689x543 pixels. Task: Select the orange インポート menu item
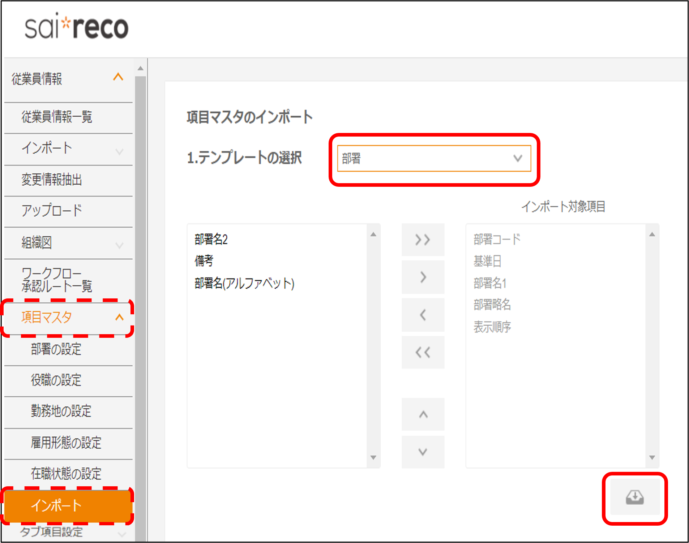(57, 505)
